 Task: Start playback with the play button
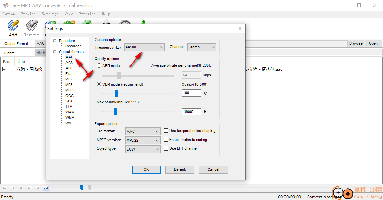[x=4, y=188]
